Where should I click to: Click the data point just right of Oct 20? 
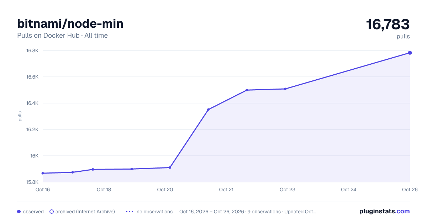point(170,167)
